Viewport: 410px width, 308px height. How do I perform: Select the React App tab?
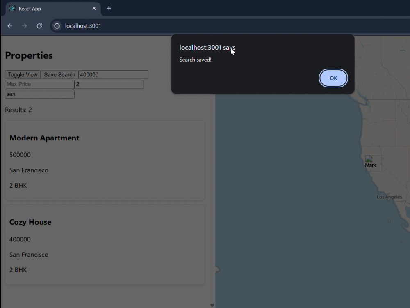pos(53,9)
